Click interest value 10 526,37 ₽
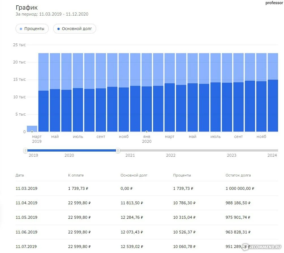This screenshot has width=284, height=253. [x=184, y=232]
